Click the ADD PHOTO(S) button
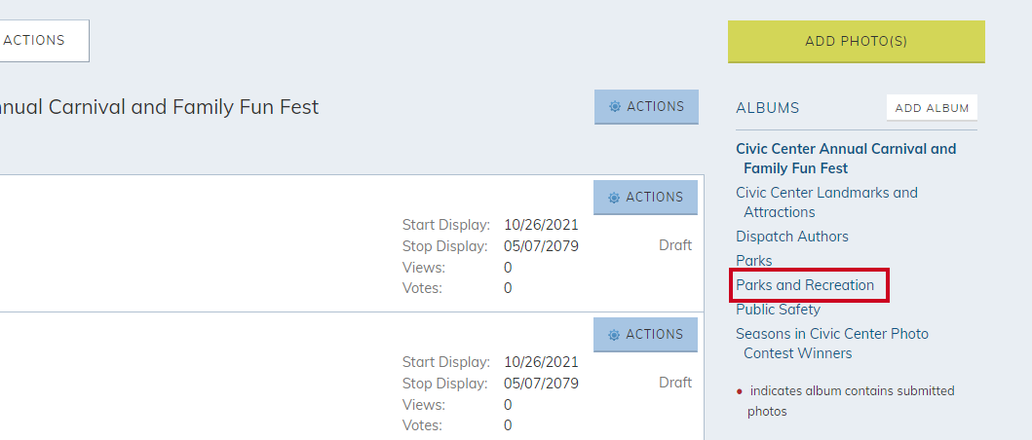This screenshot has height=440, width=1032. click(857, 42)
